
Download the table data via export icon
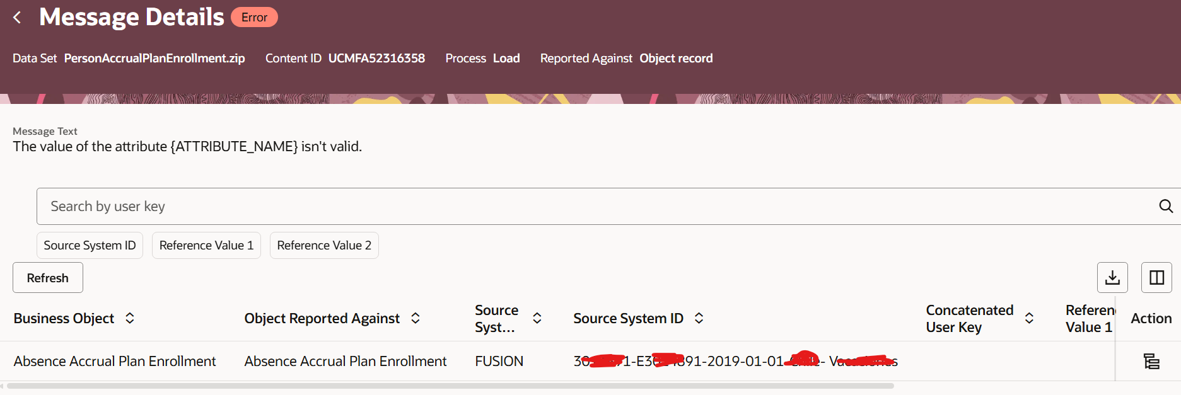[x=1112, y=277]
